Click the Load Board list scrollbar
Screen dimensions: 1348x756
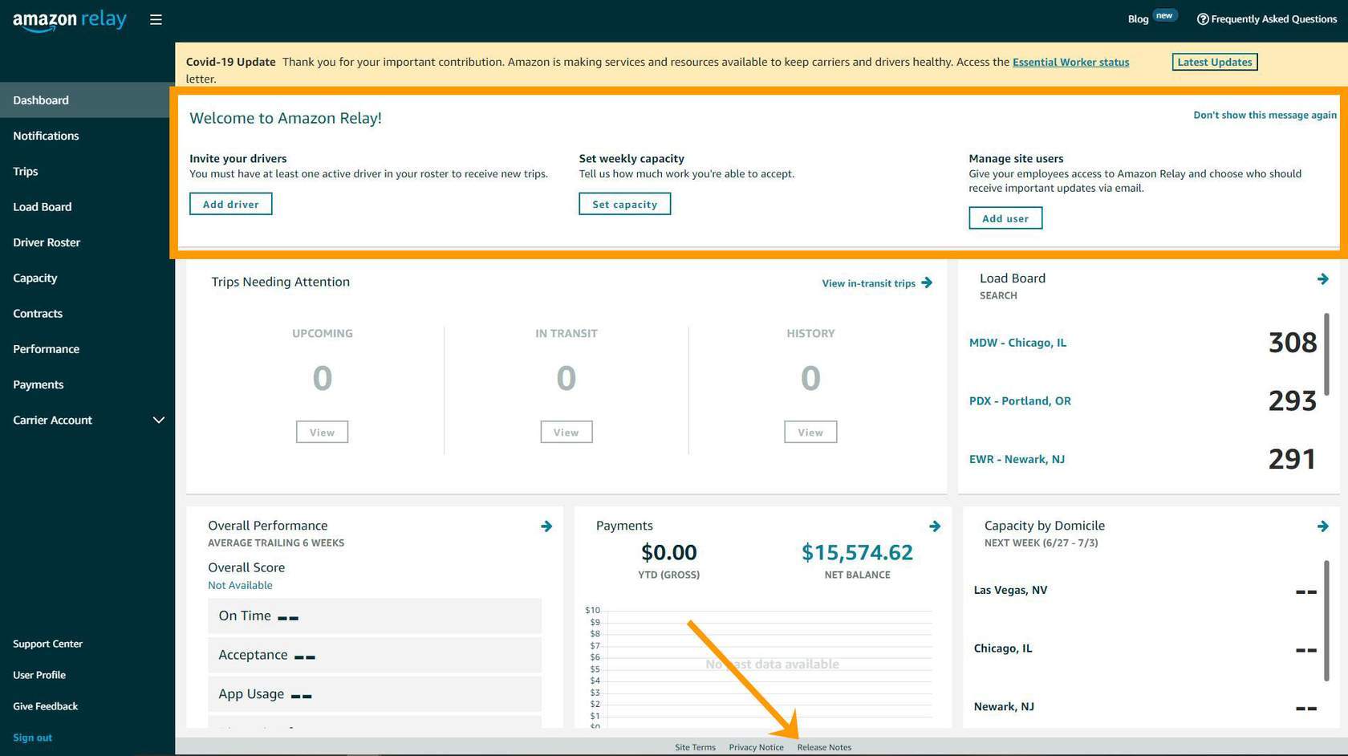[x=1326, y=353]
